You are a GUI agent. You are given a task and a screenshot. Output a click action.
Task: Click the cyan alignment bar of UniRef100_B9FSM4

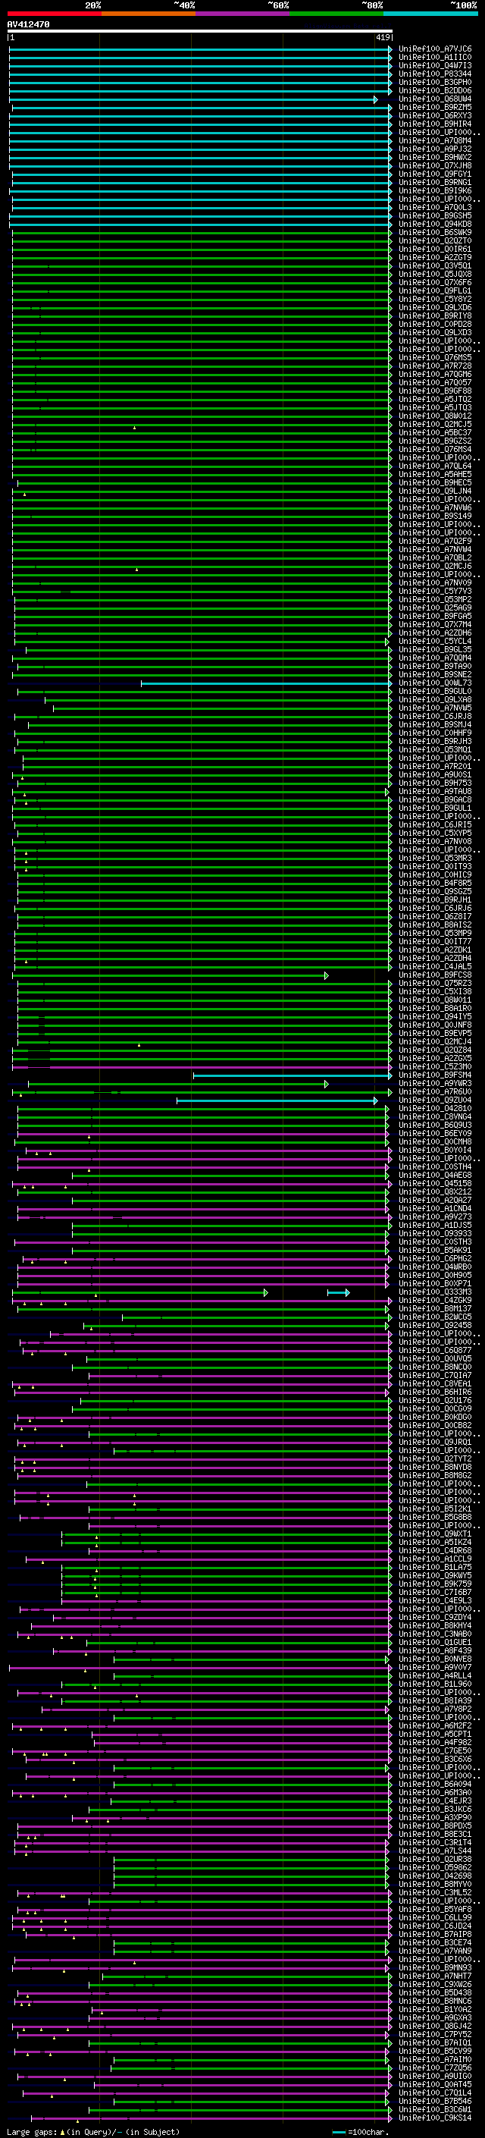point(293,1075)
